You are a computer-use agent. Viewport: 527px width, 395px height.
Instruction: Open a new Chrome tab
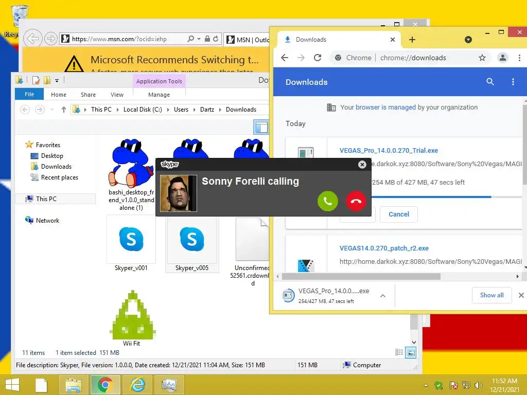pyautogui.click(x=412, y=40)
